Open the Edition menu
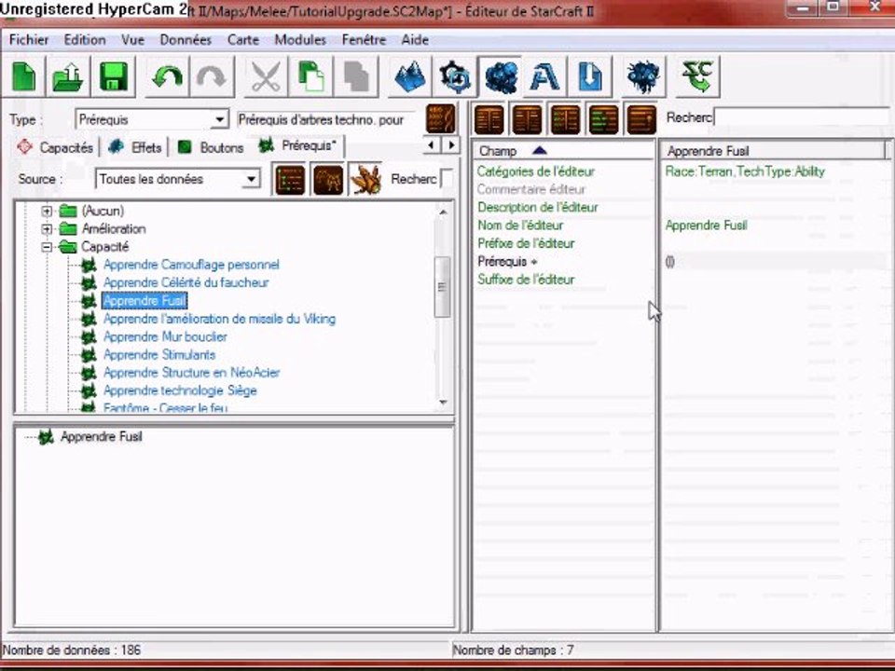Viewport: 895px width, 671px height. click(85, 40)
